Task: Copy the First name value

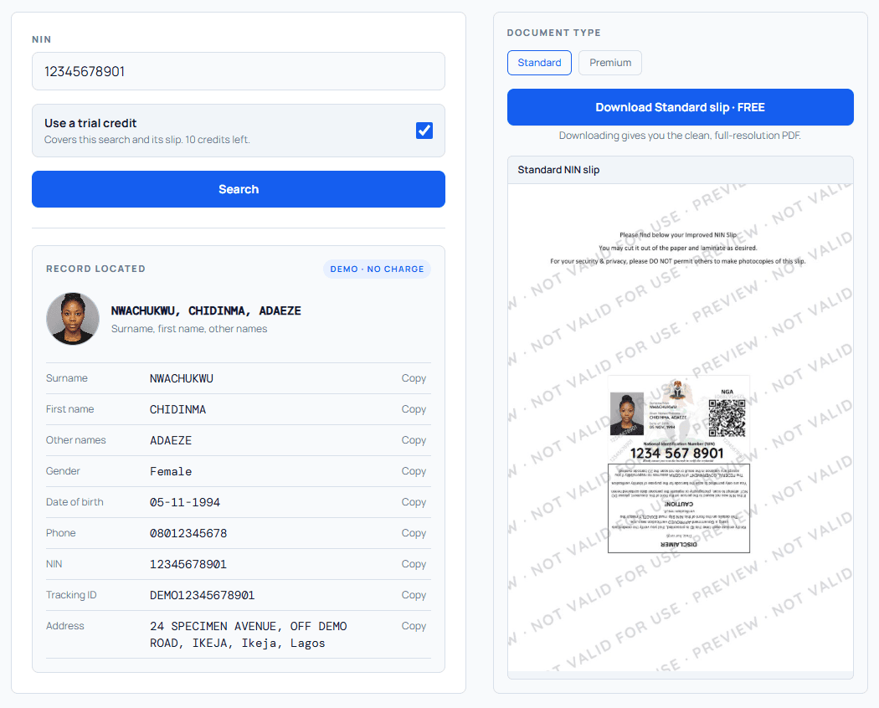Action: click(414, 409)
